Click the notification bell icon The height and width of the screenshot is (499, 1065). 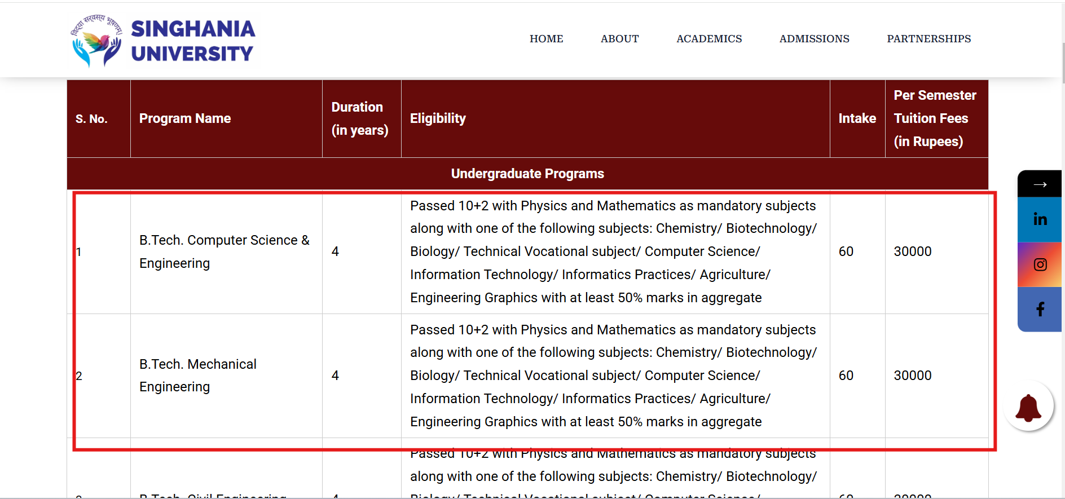(1028, 407)
